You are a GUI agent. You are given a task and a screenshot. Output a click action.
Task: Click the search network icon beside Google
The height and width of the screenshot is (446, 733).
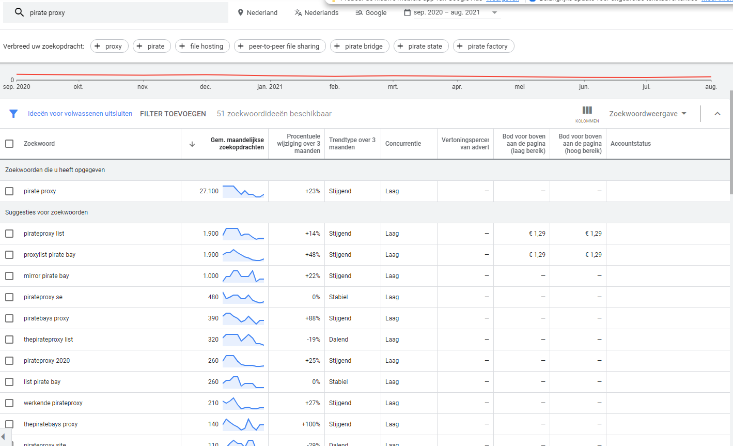[x=359, y=12]
